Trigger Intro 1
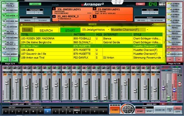Screen dimensions: 184x116 click(6, 111)
